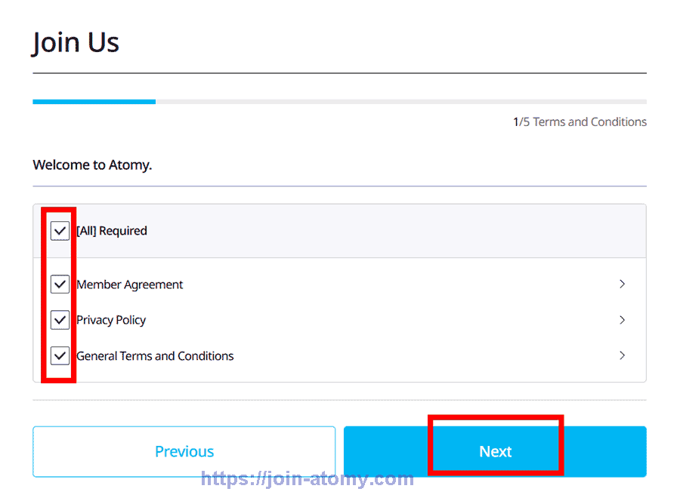Expand the General Terms and Conditions chevron

[622, 355]
